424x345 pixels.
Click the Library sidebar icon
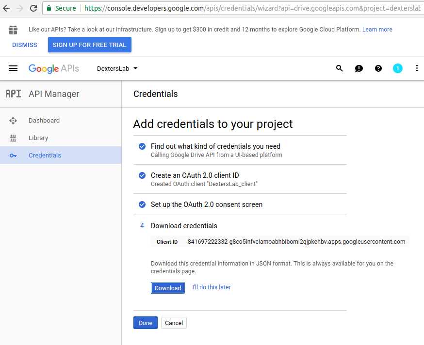coord(13,138)
